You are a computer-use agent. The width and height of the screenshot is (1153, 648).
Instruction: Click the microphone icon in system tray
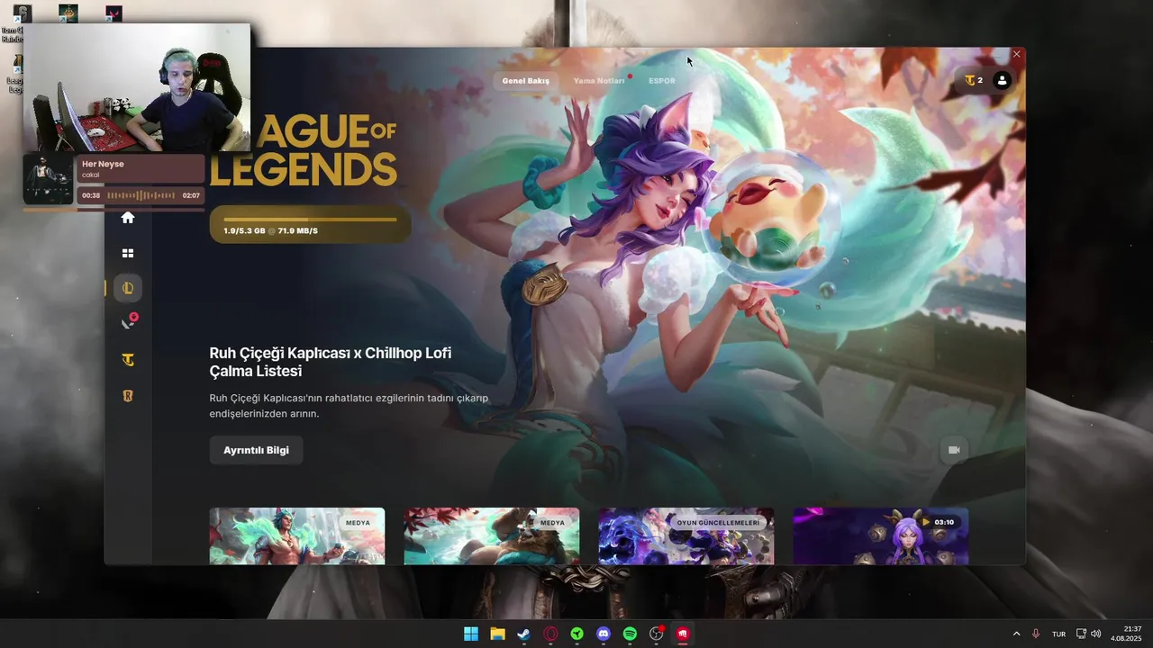[1036, 634]
